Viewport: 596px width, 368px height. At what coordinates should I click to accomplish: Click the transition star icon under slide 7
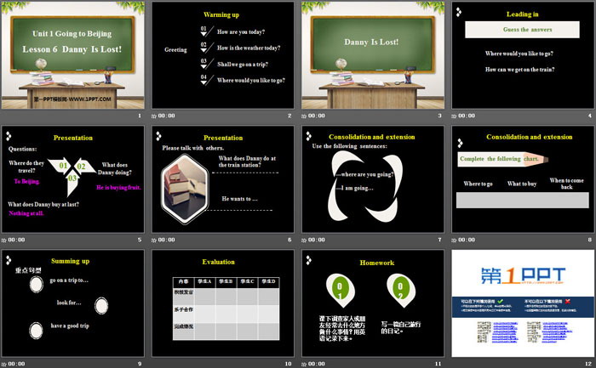[304, 241]
